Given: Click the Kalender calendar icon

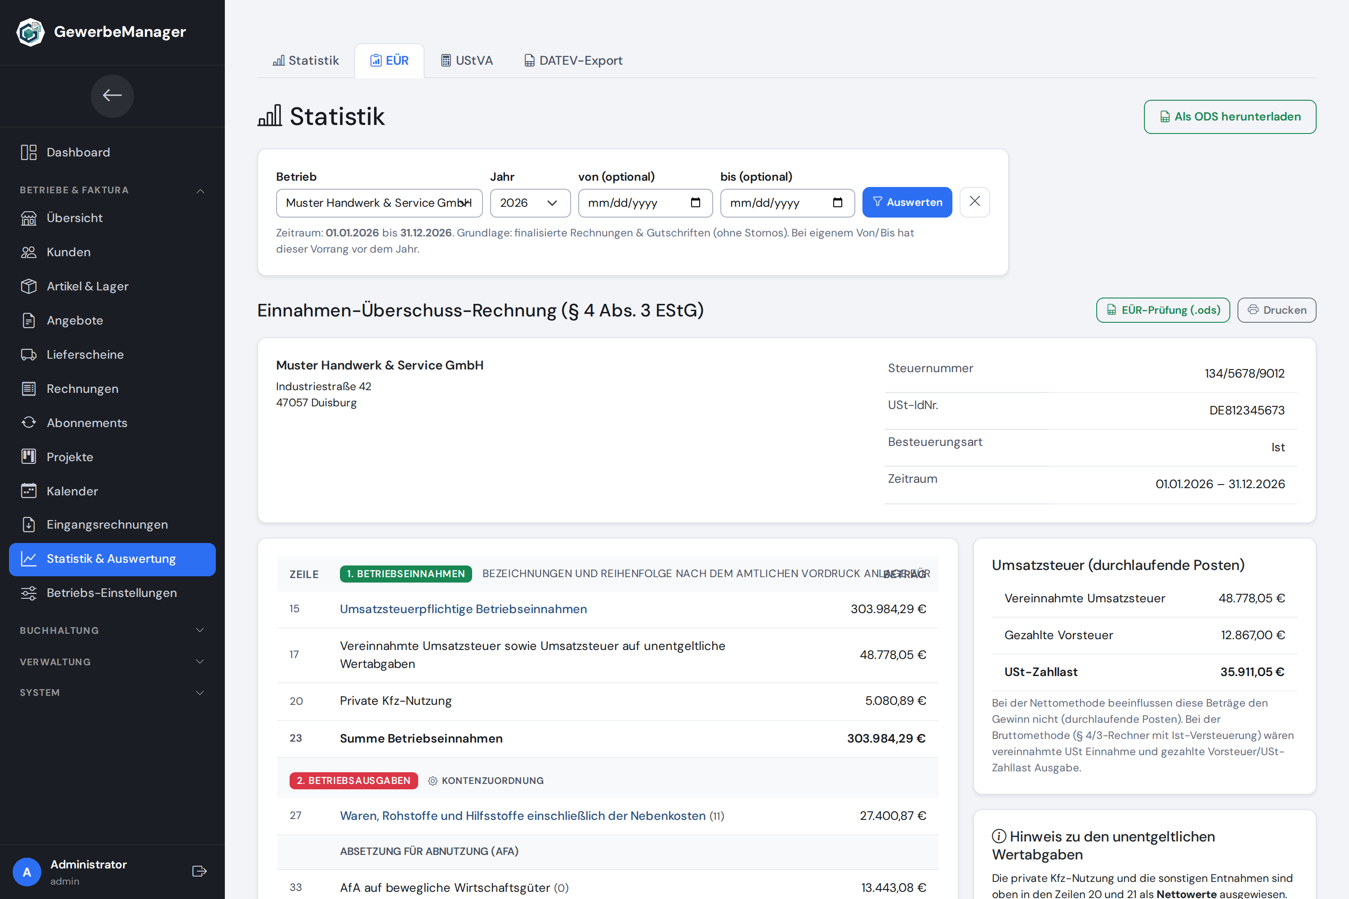Looking at the screenshot, I should point(29,491).
